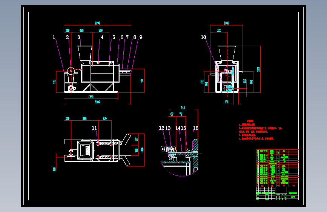
Task: Click the 350 vertical dimension in top view
Action: click(137, 150)
